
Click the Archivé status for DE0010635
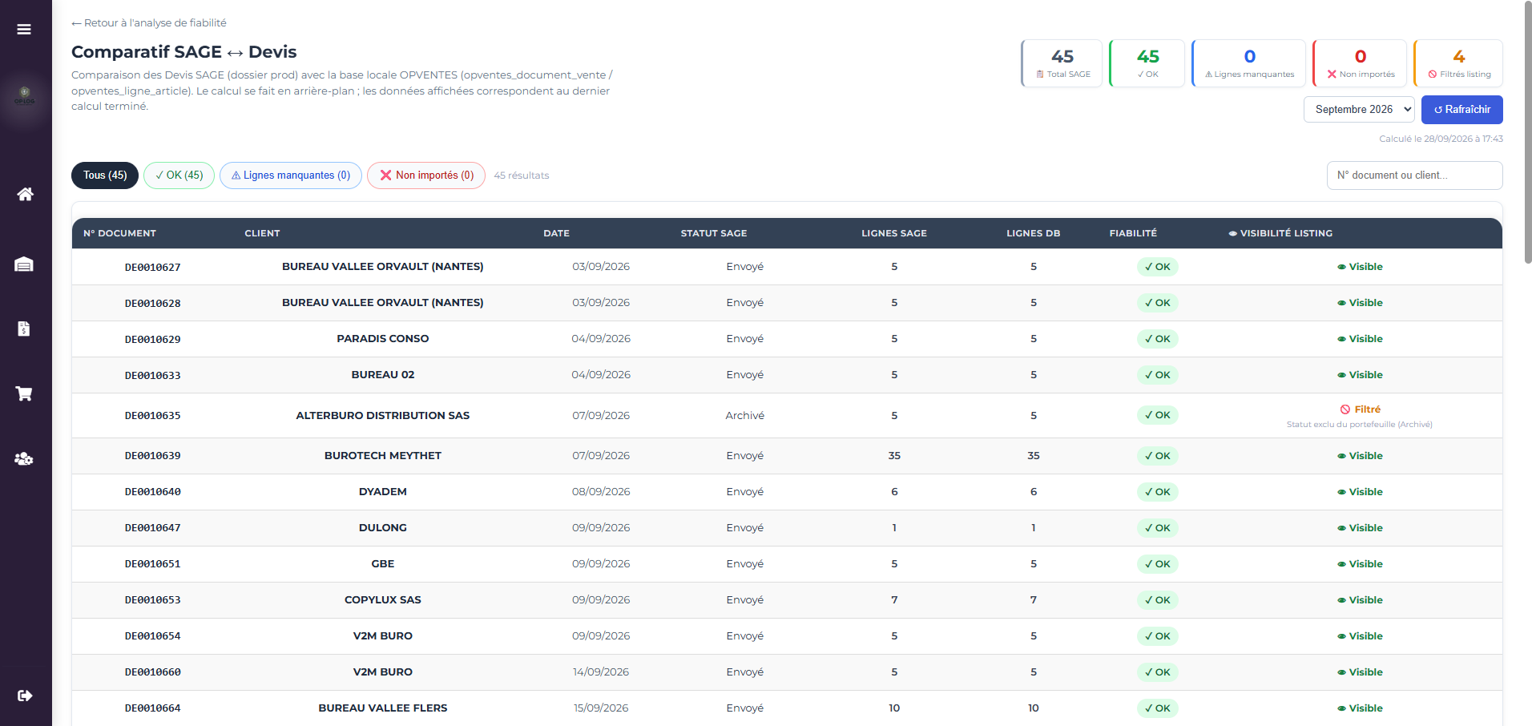point(745,416)
